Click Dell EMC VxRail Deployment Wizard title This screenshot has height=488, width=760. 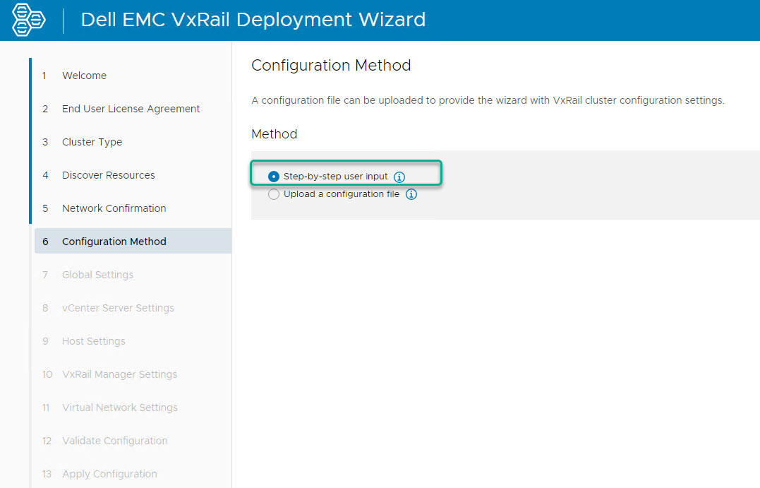pyautogui.click(x=253, y=20)
